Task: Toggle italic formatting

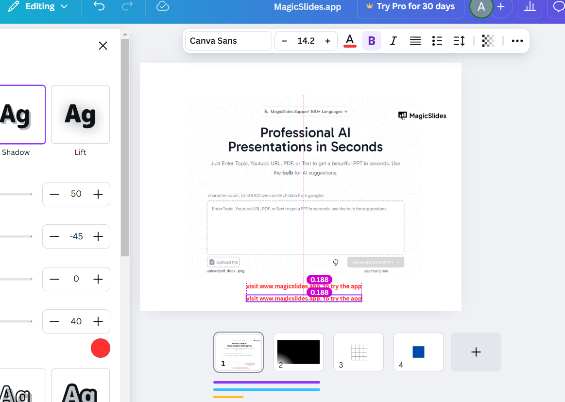Action: [x=393, y=41]
